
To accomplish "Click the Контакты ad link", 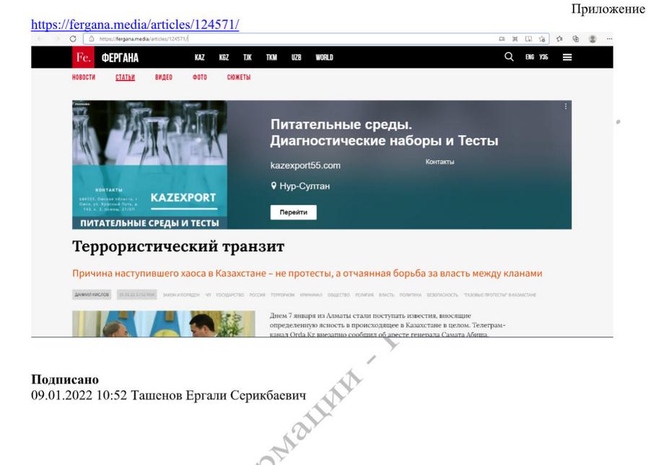I will 440,162.
